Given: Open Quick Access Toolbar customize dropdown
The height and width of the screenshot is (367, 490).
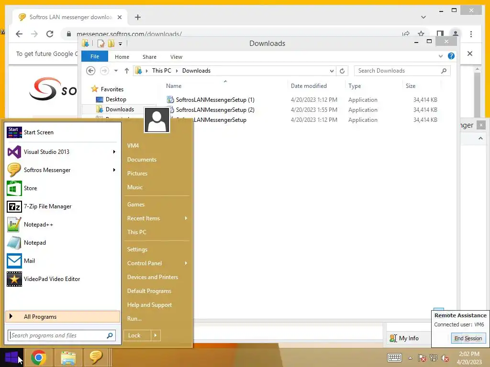Looking at the screenshot, I should click(120, 43).
